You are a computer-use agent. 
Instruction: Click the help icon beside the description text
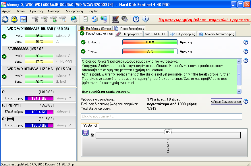pyautogui.click(x=246, y=61)
